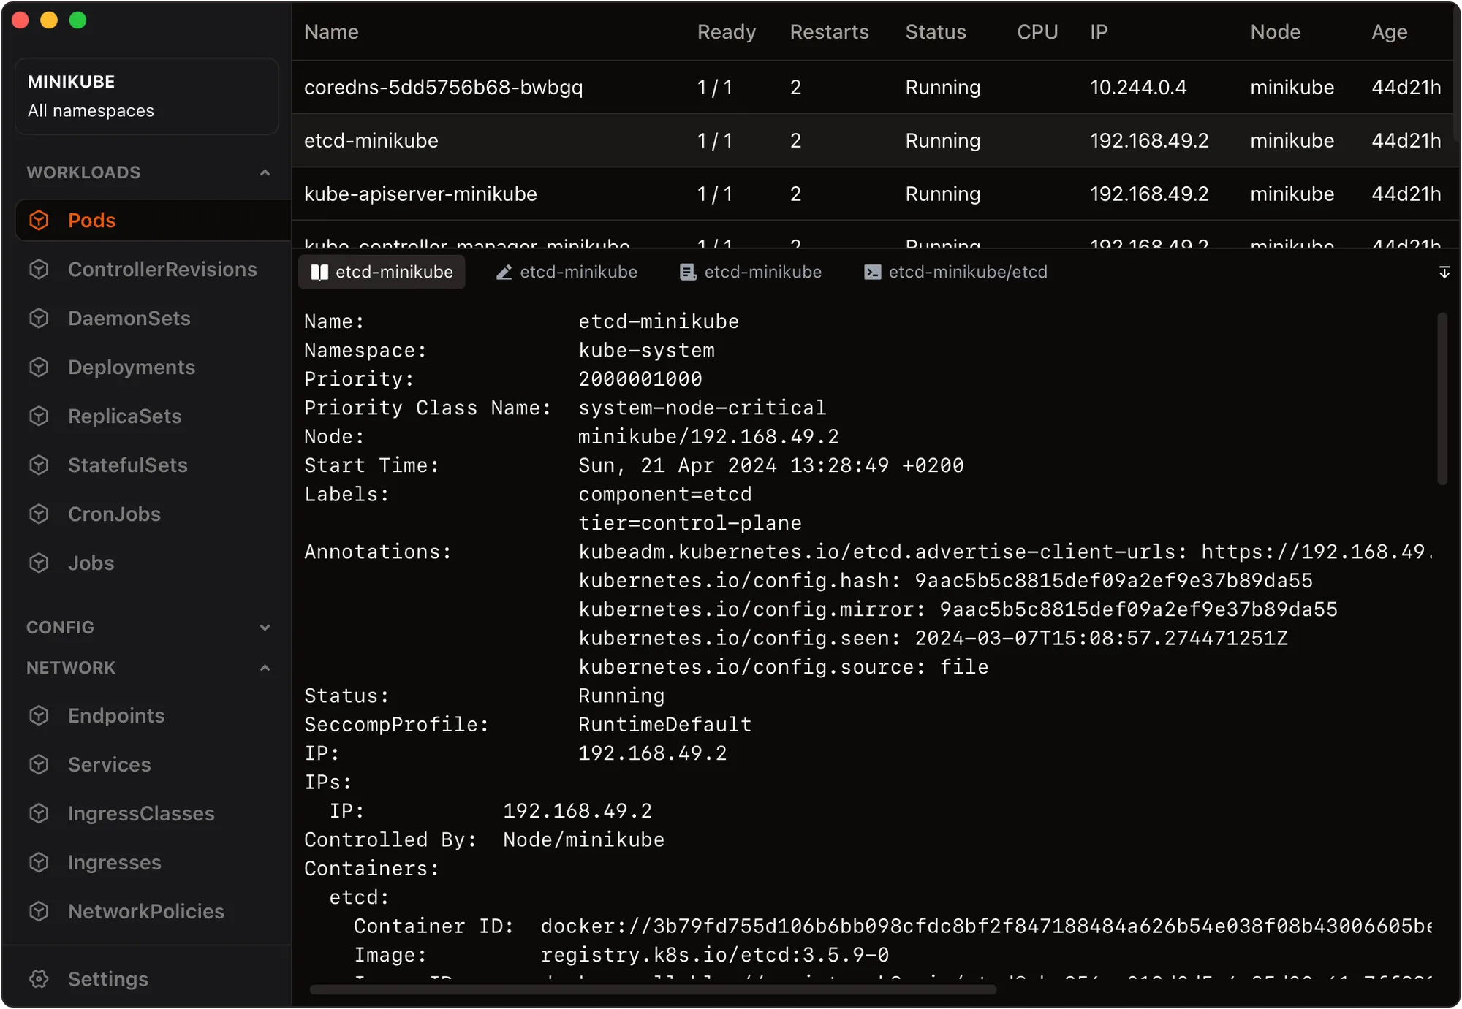Click the Ingresses cube icon
Image resolution: width=1462 pixels, height=1009 pixels.
[39, 862]
